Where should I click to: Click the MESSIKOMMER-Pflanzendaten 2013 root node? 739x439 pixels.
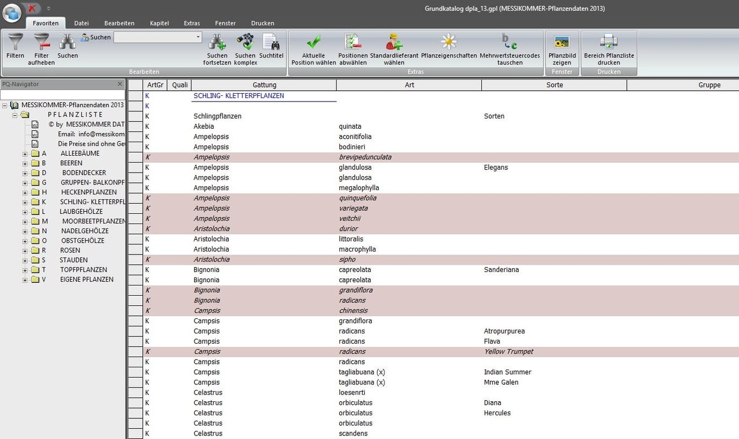[x=72, y=105]
